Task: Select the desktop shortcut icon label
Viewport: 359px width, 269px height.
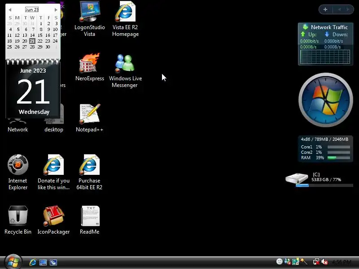Action: click(x=54, y=130)
